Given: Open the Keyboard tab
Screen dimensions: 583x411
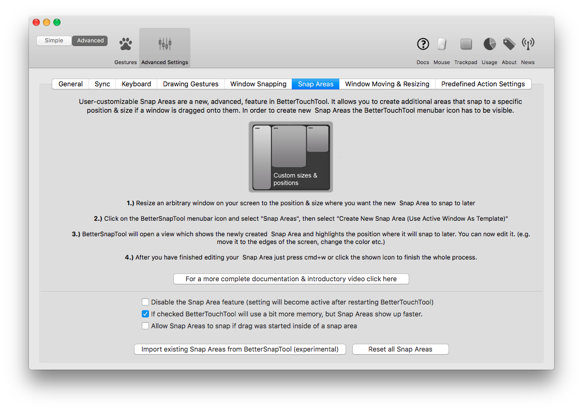Looking at the screenshot, I should tap(136, 84).
